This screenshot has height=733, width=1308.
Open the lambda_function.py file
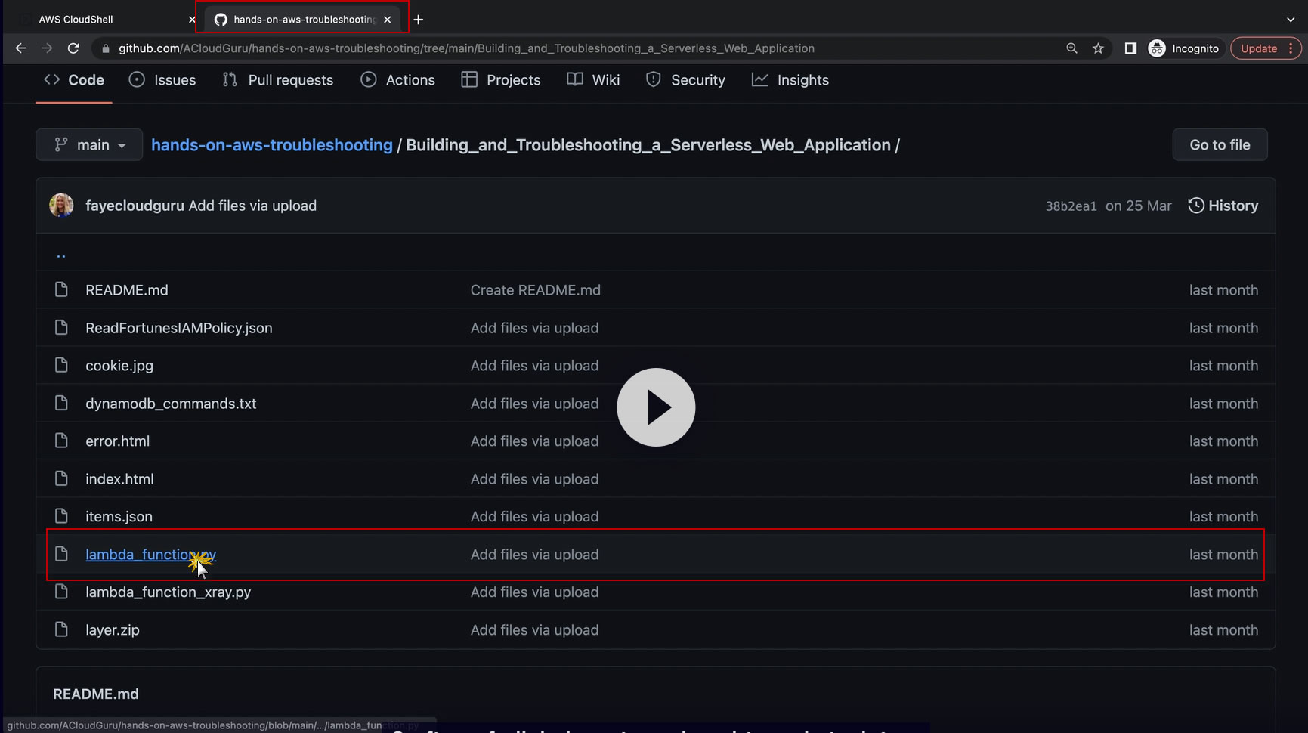[x=150, y=555]
